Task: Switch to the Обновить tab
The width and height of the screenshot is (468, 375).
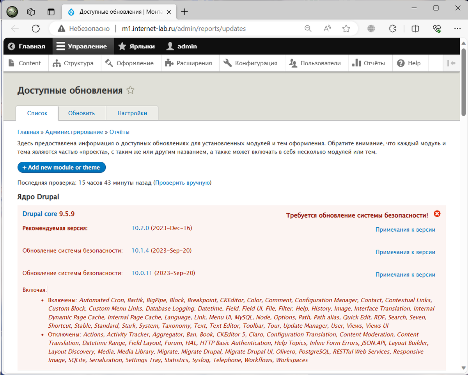Action: 82,113
